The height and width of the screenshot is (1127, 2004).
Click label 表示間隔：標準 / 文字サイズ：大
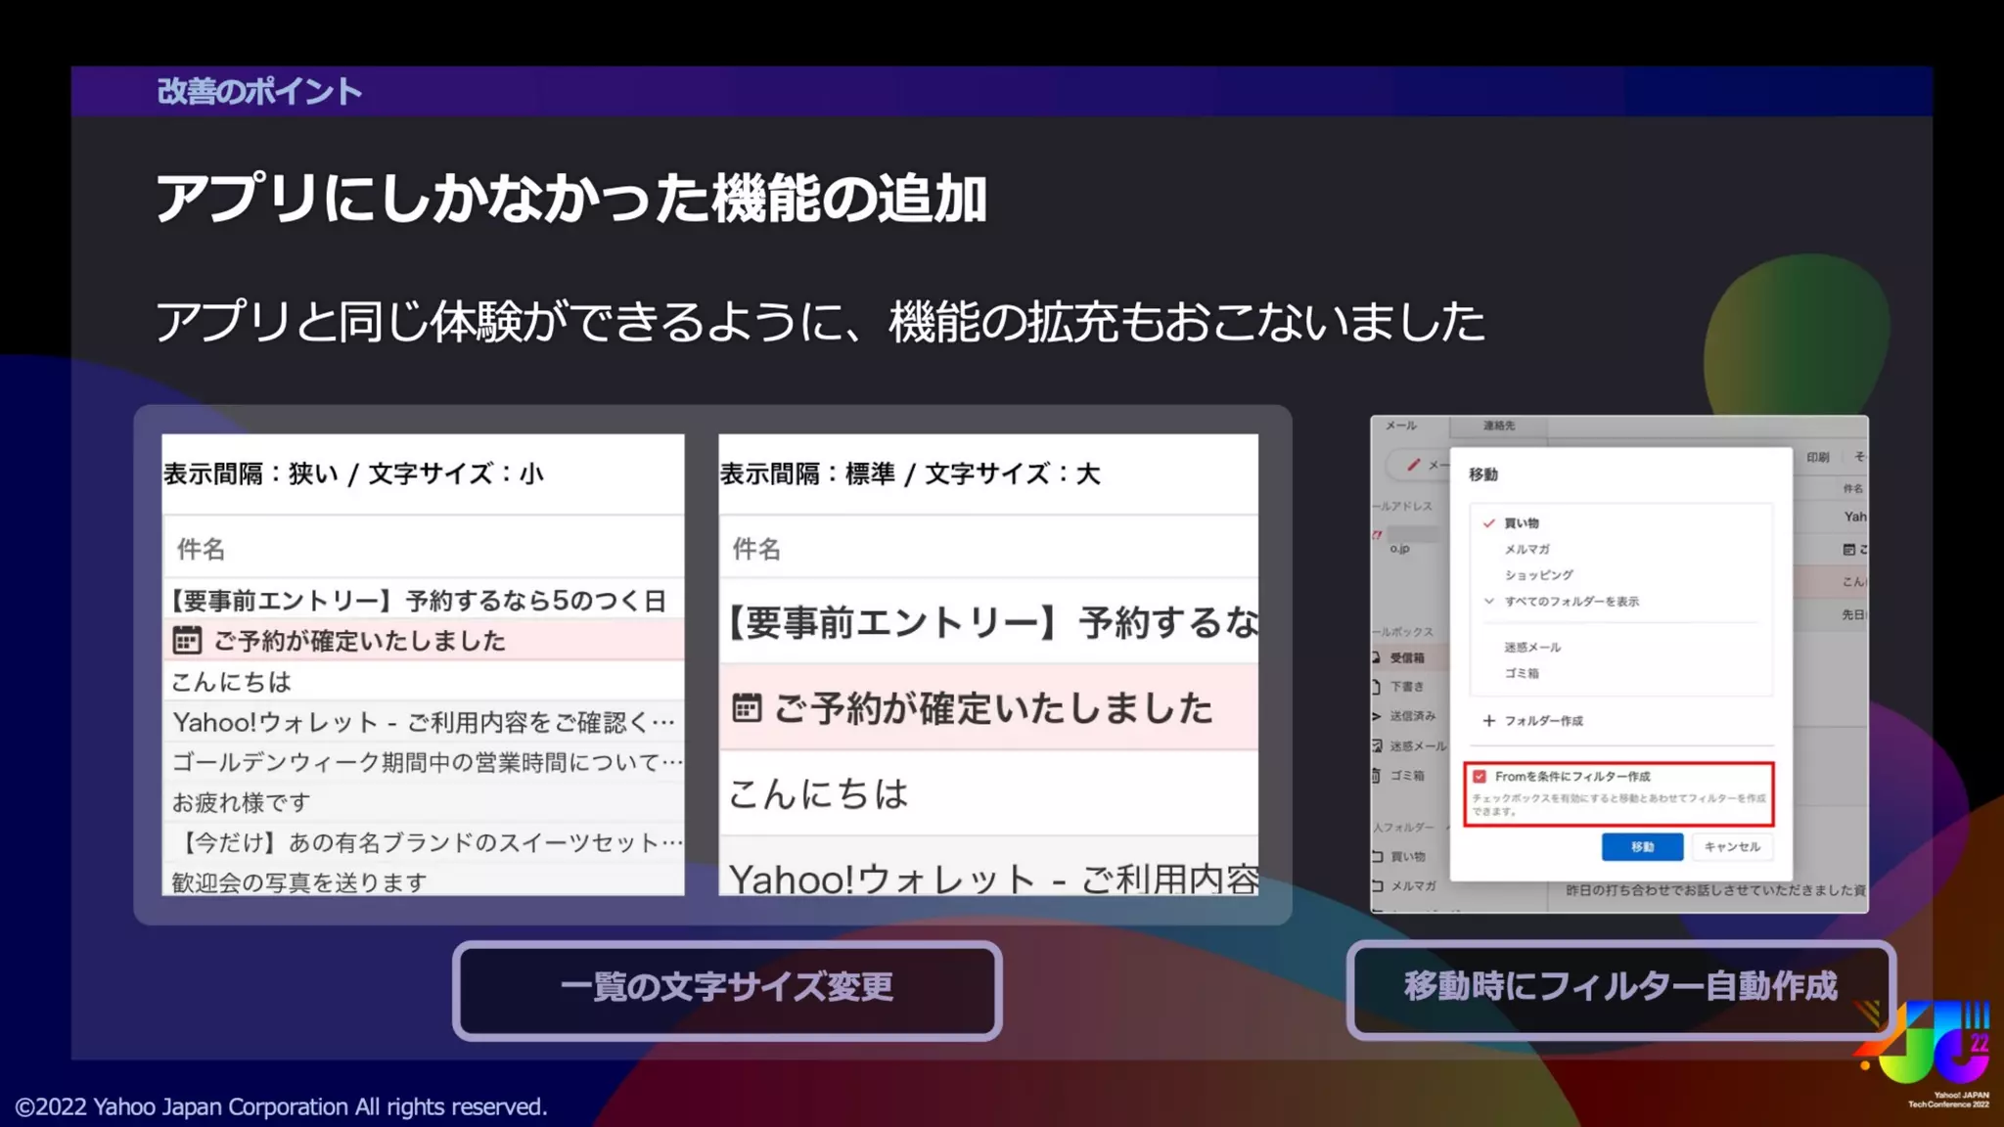coord(910,473)
